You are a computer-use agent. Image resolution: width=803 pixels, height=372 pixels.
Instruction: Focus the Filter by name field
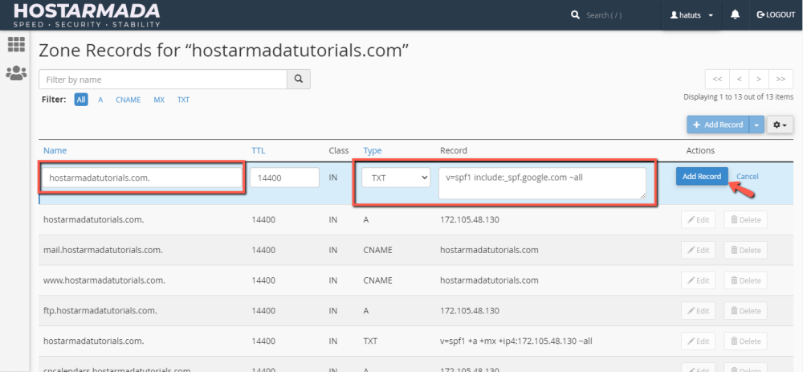tap(163, 80)
